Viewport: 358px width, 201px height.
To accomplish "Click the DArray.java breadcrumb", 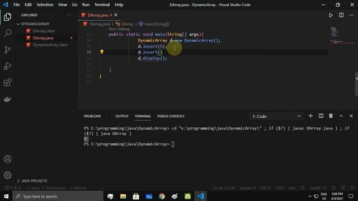I will [x=100, y=24].
